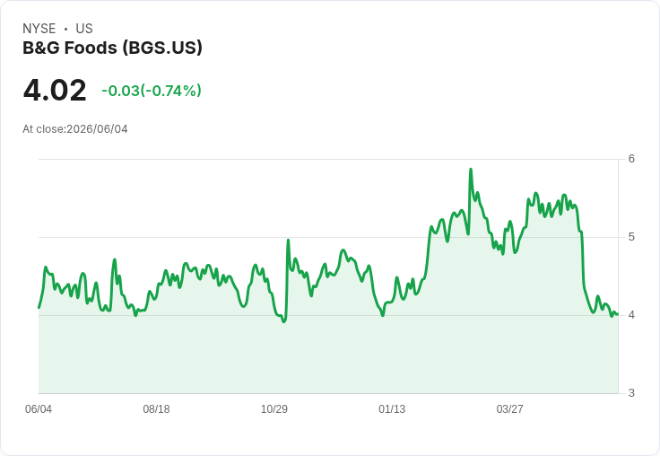Image resolution: width=660 pixels, height=456 pixels.
Task: Click the 08/18 x-axis date label
Action: (156, 408)
